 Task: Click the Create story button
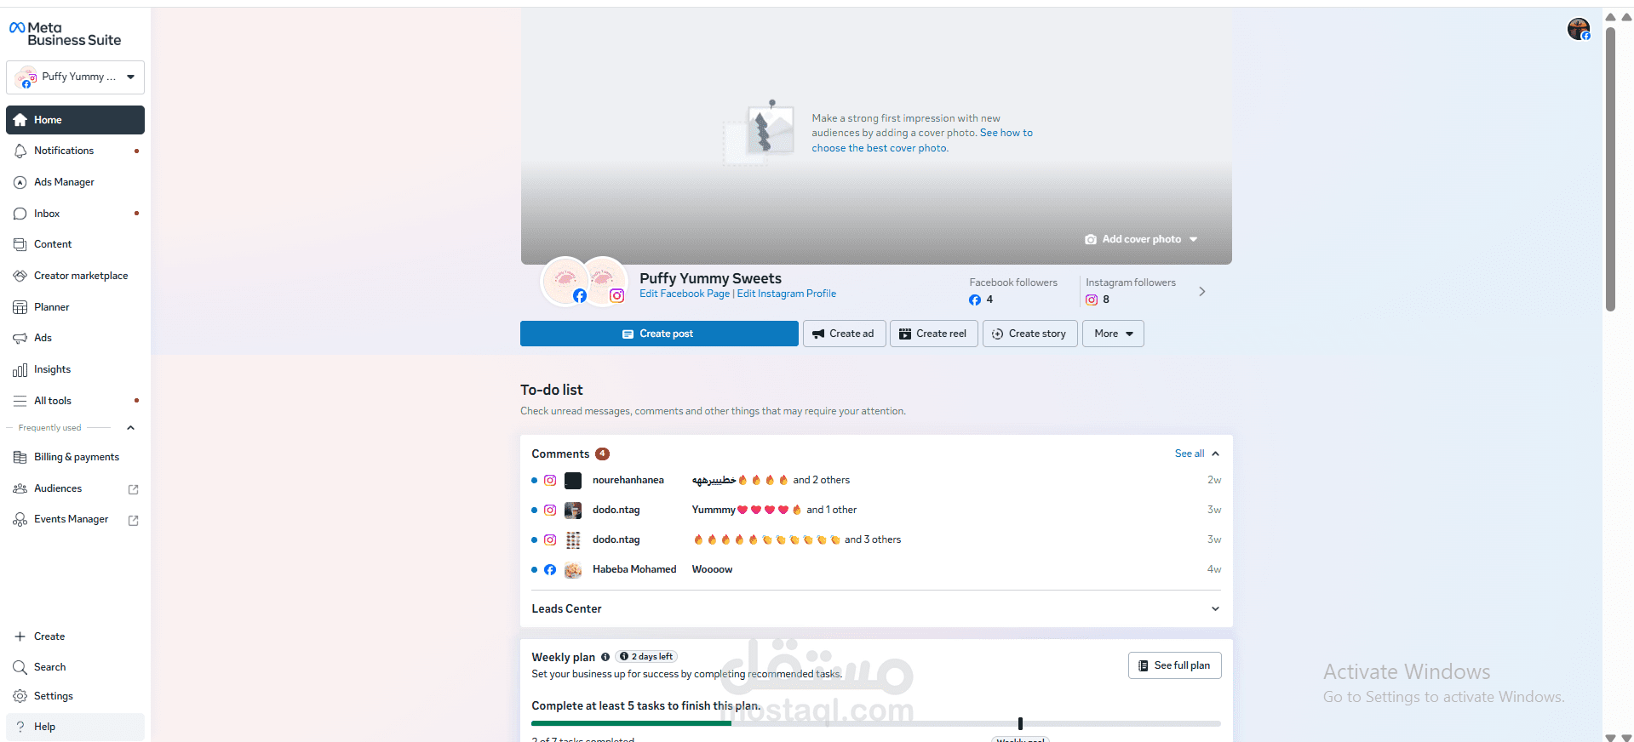(1029, 334)
